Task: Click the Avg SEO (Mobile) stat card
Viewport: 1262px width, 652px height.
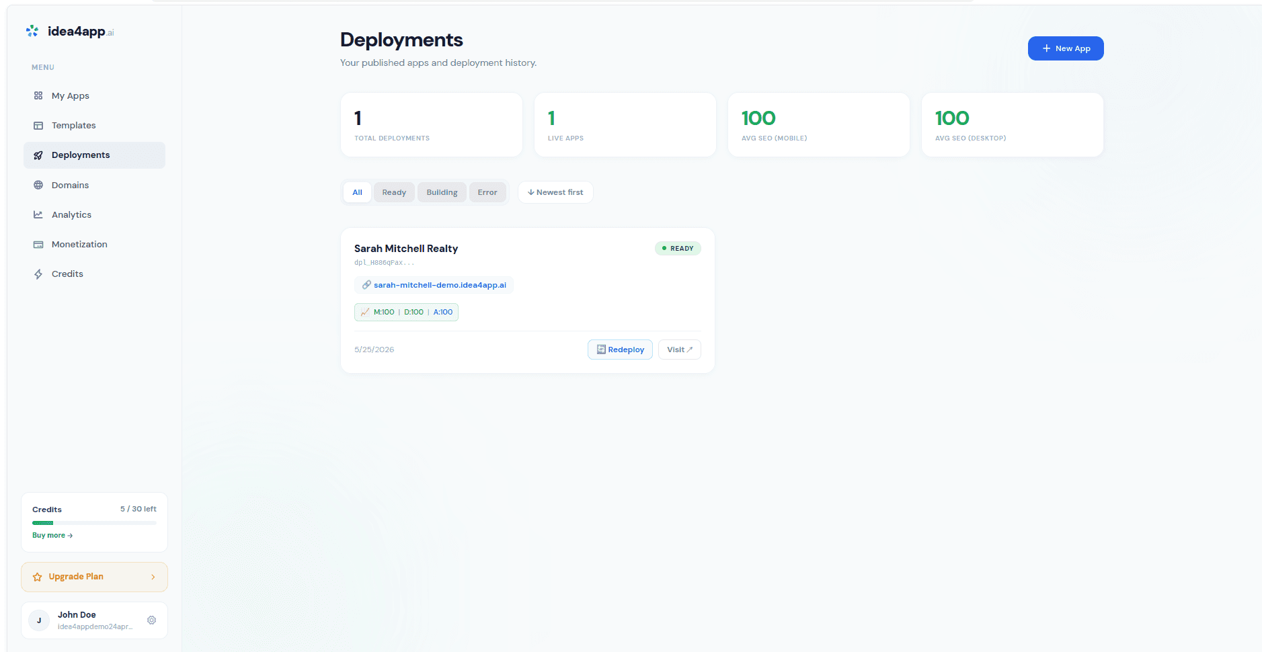Action: pos(819,125)
